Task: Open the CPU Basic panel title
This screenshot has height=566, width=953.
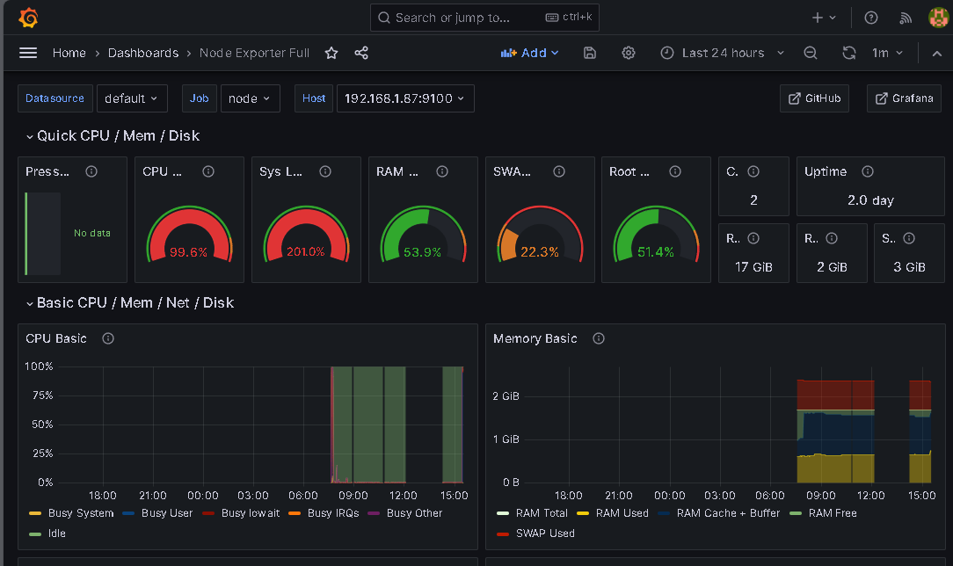Action: 56,338
